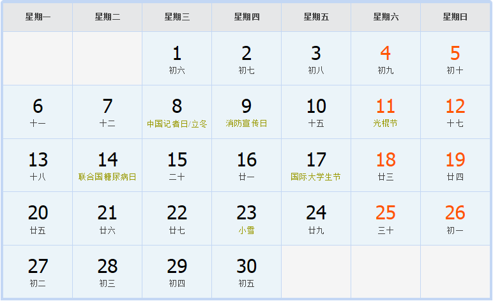Select Saturday date 25 三十

tap(386, 219)
